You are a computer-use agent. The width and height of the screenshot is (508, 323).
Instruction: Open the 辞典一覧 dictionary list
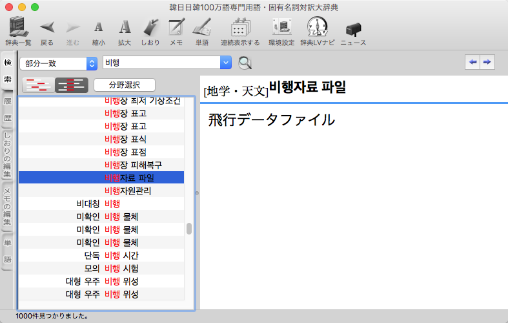pos(19,31)
